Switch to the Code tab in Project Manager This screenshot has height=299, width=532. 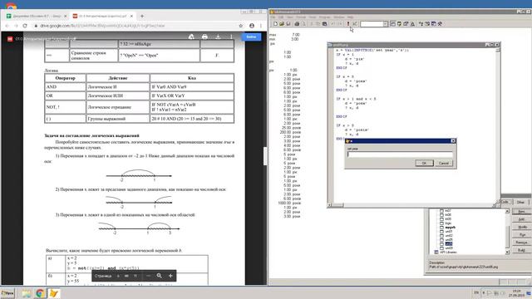(x=505, y=202)
